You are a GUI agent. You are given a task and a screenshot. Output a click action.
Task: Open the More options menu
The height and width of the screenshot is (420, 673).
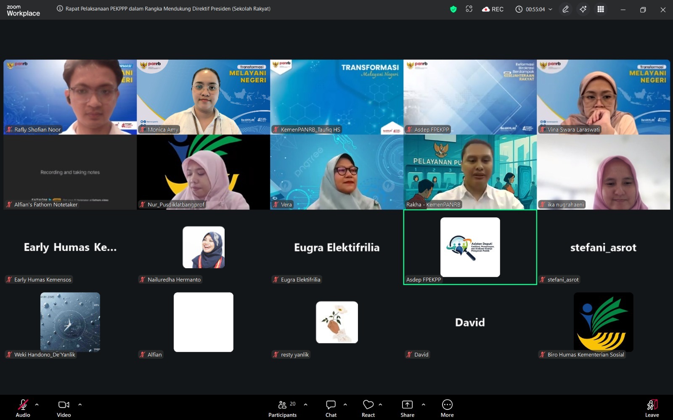click(447, 408)
